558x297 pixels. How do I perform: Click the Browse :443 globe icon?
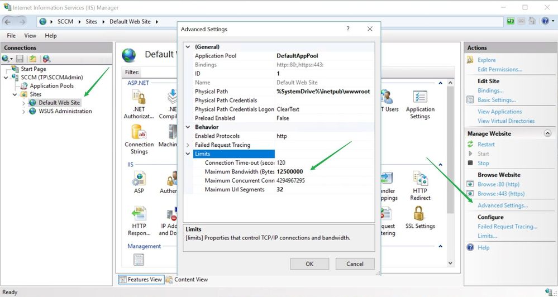click(x=470, y=194)
